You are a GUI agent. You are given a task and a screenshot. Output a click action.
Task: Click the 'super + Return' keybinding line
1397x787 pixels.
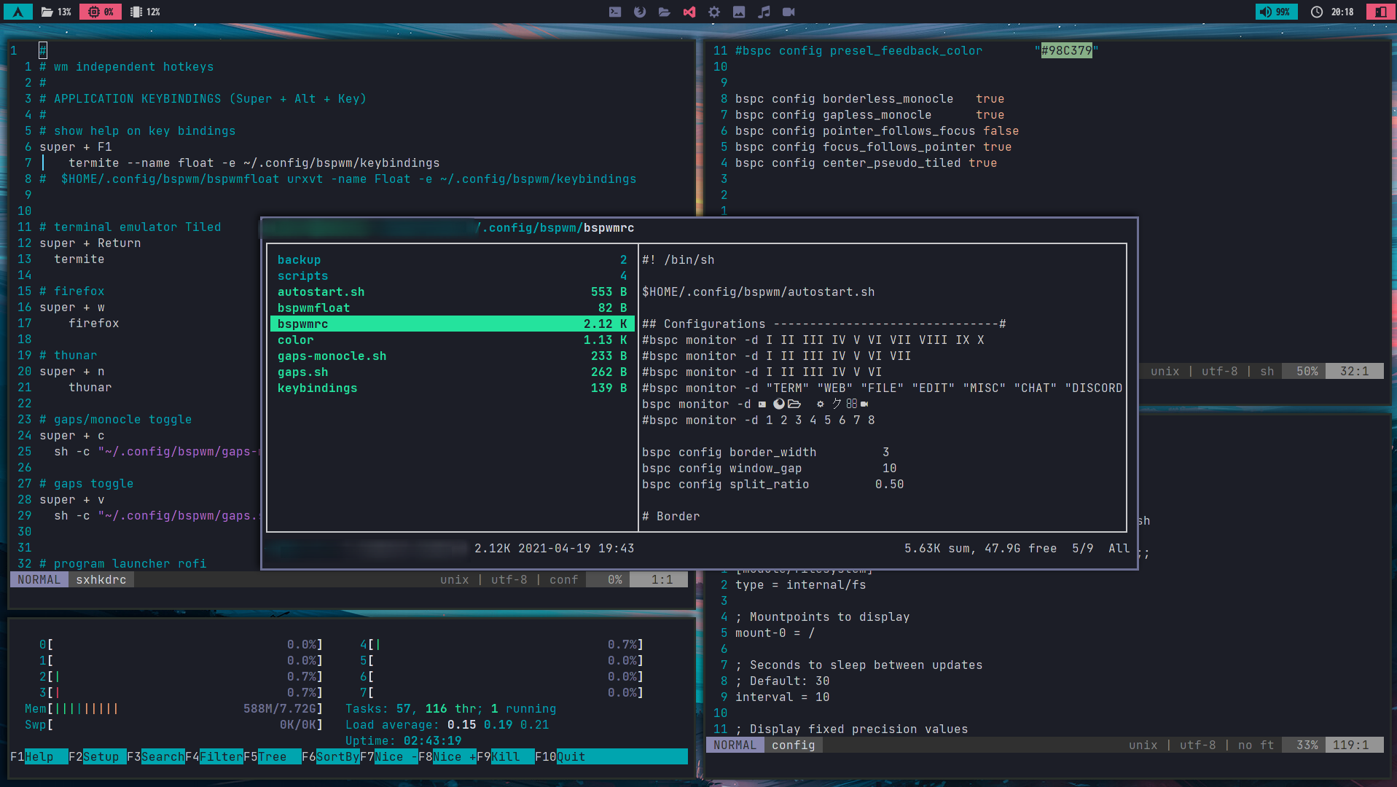pos(90,243)
